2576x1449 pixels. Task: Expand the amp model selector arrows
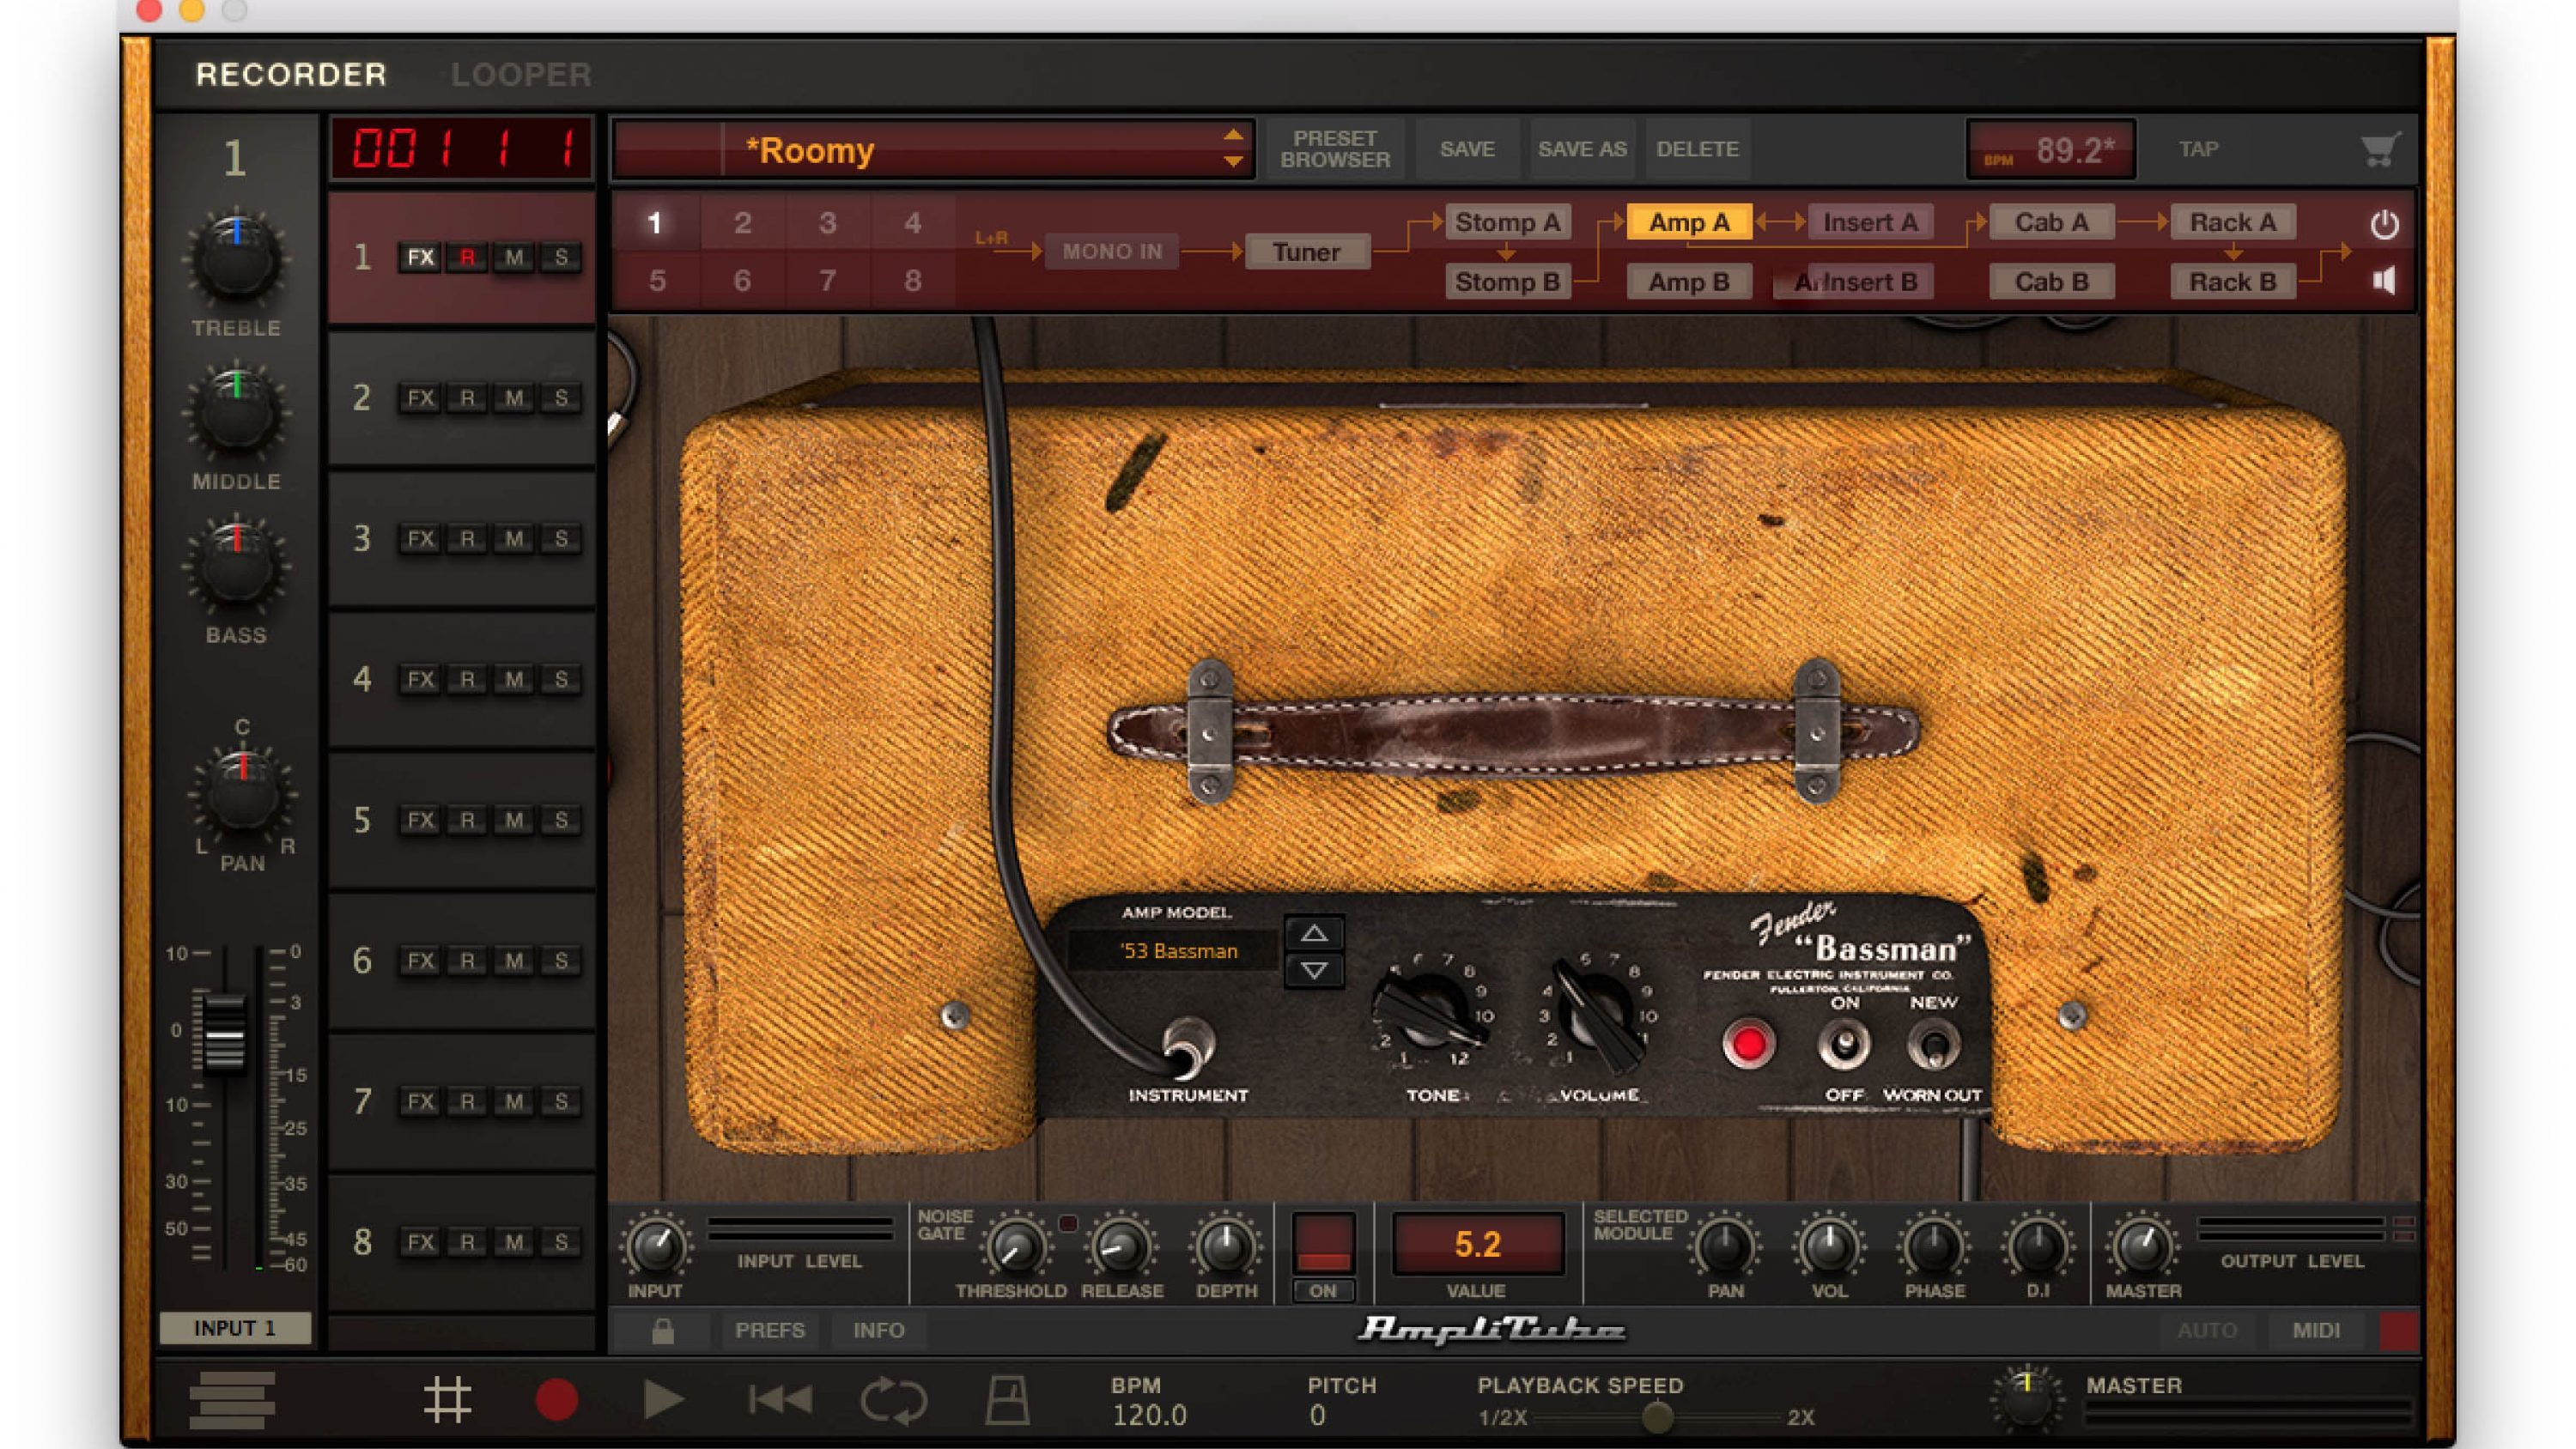click(x=1311, y=952)
